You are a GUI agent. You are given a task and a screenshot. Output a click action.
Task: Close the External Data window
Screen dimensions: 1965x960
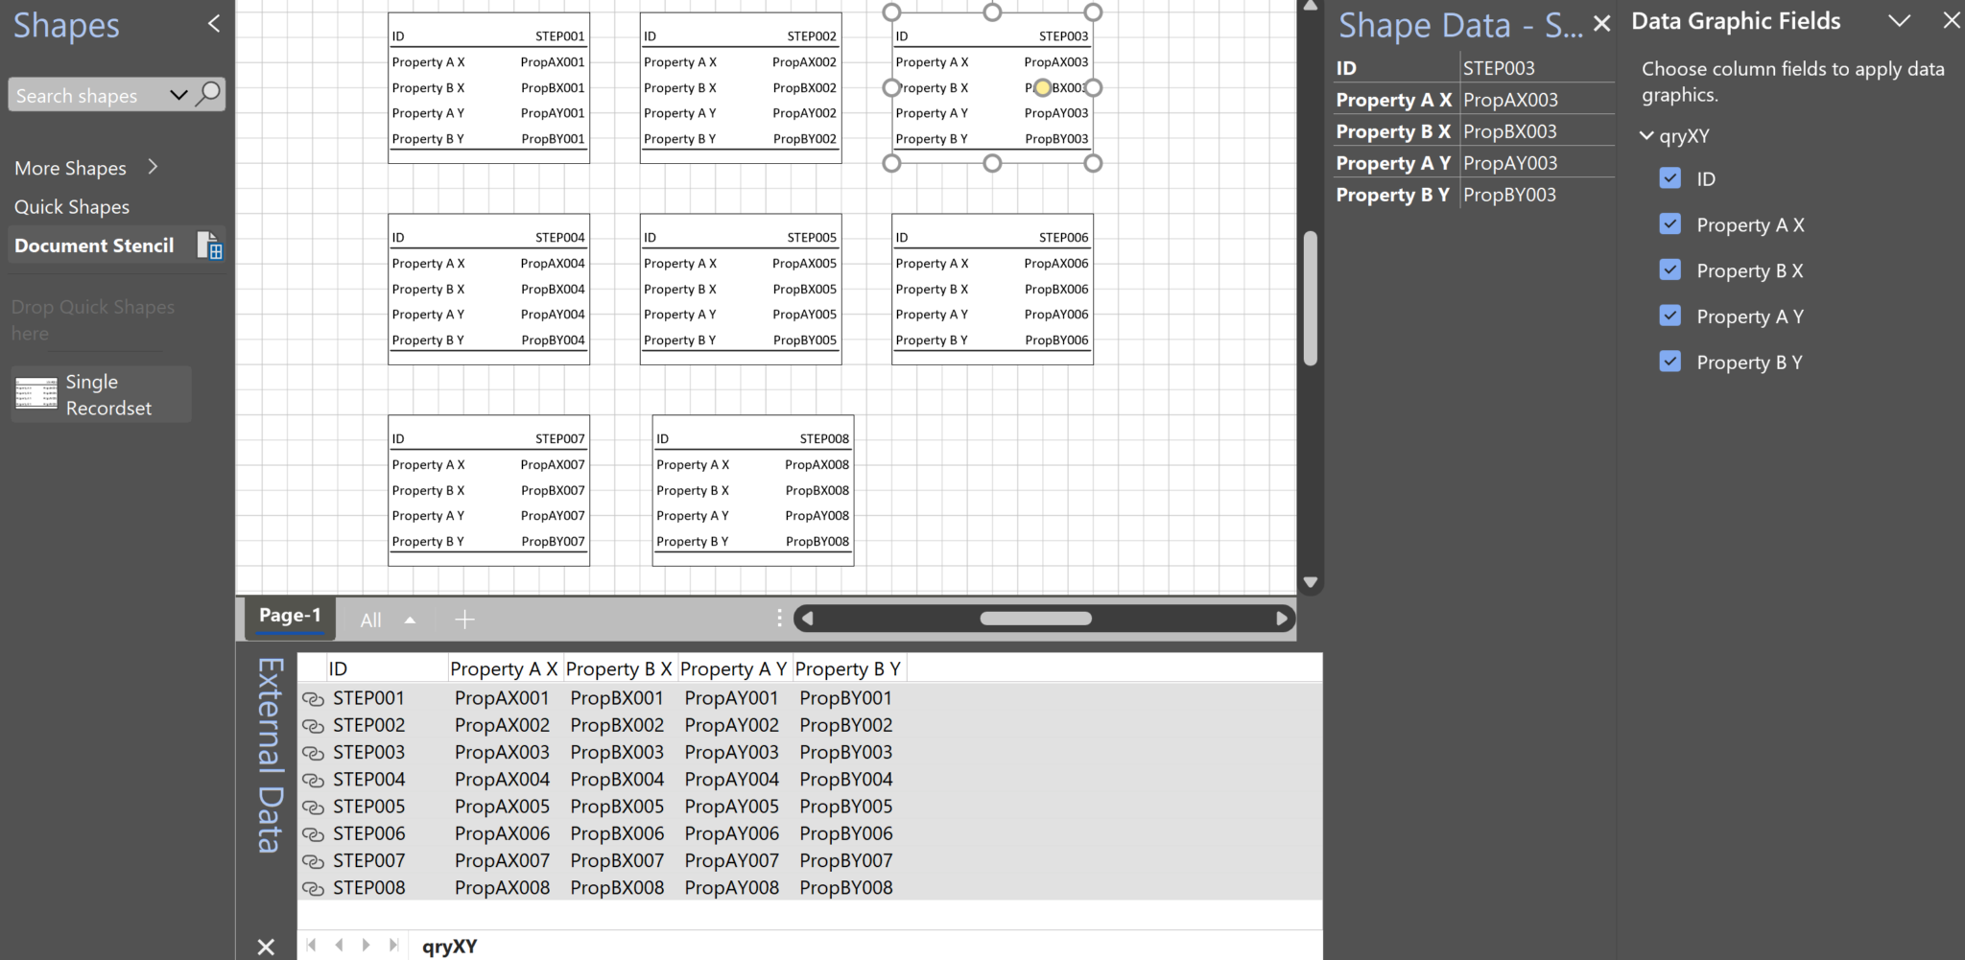[266, 948]
